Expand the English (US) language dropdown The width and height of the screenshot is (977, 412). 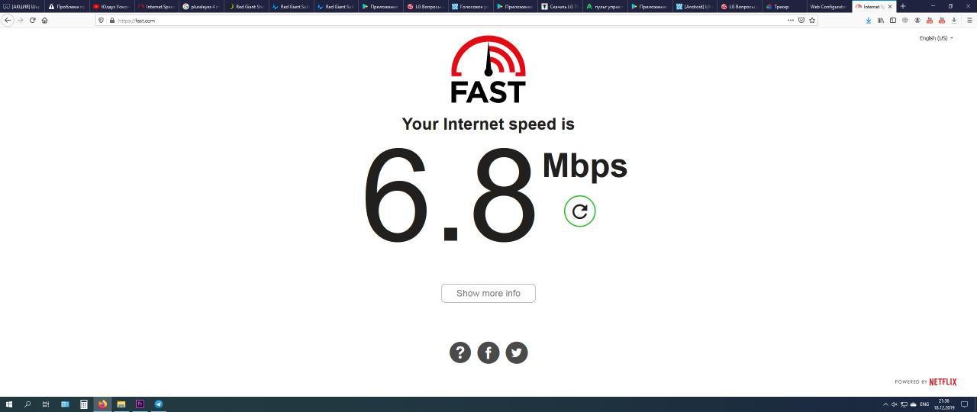[936, 38]
